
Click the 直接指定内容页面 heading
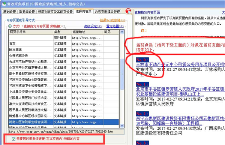click(147, 12)
